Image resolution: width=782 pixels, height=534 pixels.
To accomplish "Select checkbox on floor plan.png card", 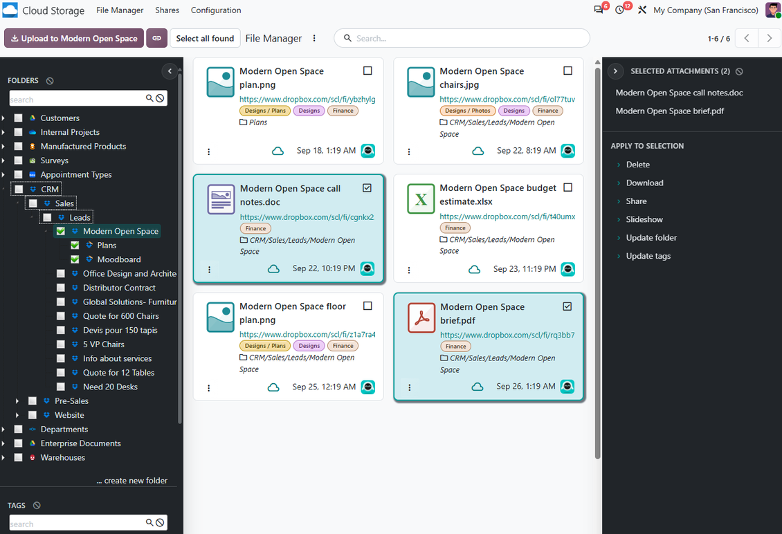I will point(367,306).
